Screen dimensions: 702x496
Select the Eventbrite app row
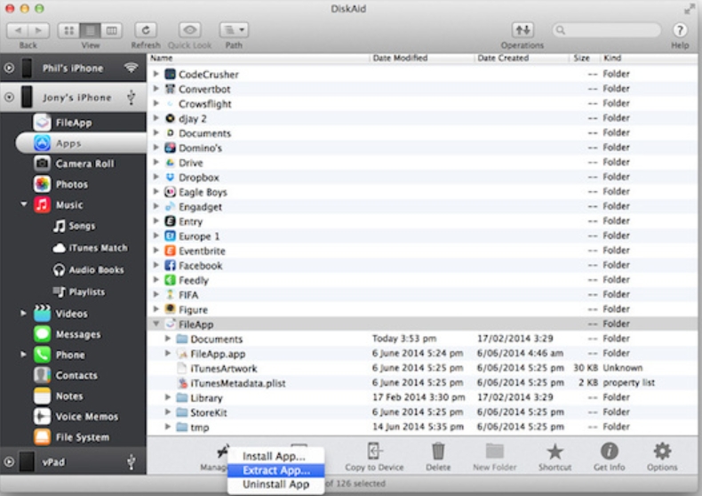click(422, 251)
